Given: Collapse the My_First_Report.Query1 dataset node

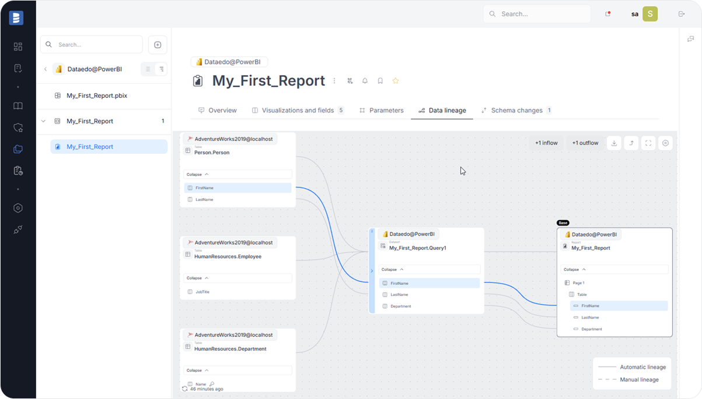Looking at the screenshot, I should (392, 270).
